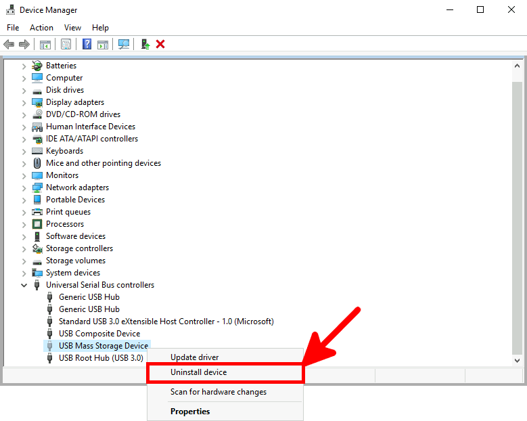The image size is (527, 421).
Task: Expand the Batteries category
Action: [x=24, y=66]
